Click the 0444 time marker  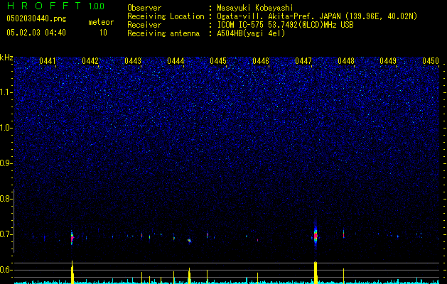point(176,61)
